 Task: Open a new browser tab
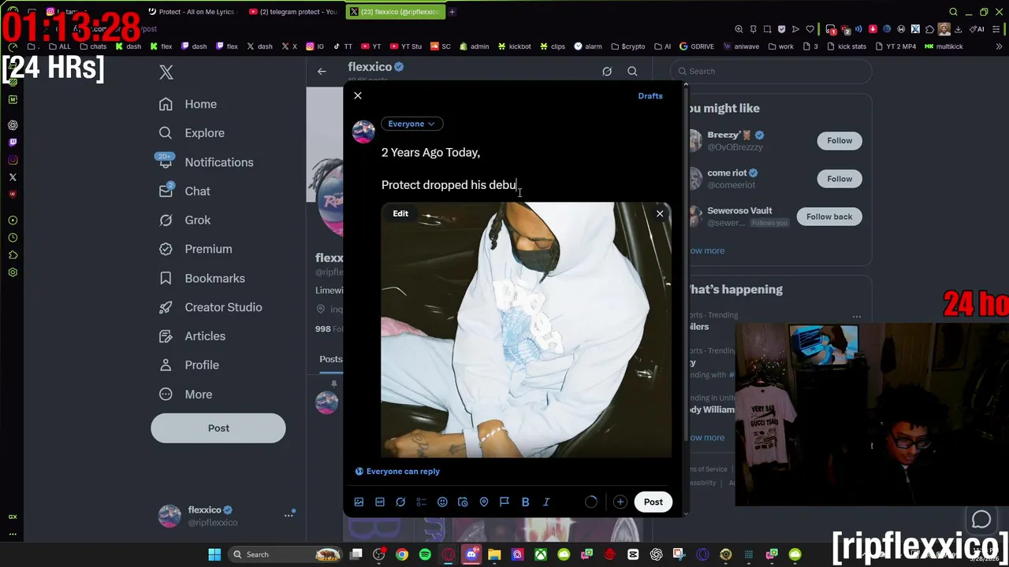tap(452, 12)
